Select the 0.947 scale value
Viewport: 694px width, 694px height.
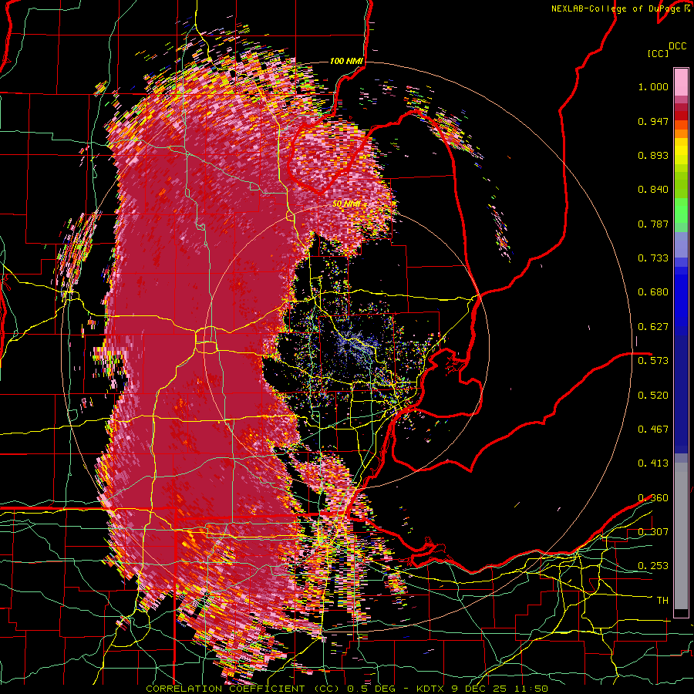pos(653,121)
